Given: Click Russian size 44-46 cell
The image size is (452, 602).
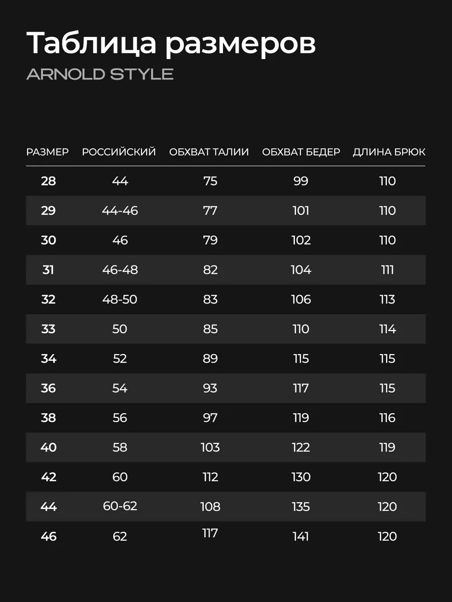Looking at the screenshot, I should tap(120, 211).
